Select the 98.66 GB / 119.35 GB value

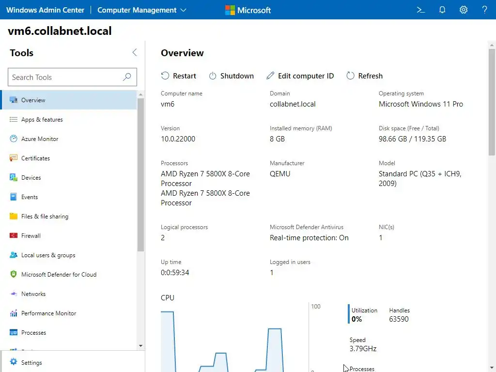[x=413, y=139]
